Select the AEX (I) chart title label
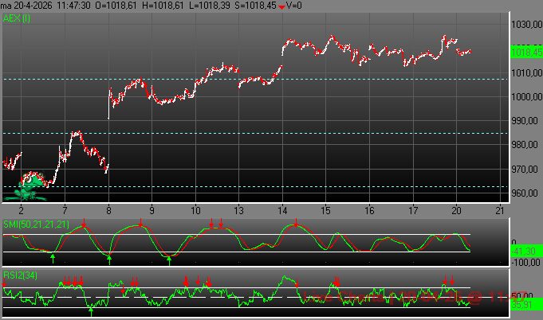 pyautogui.click(x=17, y=18)
